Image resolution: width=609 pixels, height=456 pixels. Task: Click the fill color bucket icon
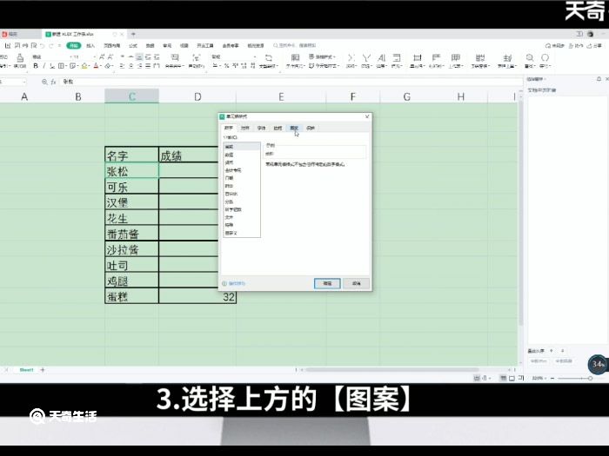pyautogui.click(x=84, y=66)
